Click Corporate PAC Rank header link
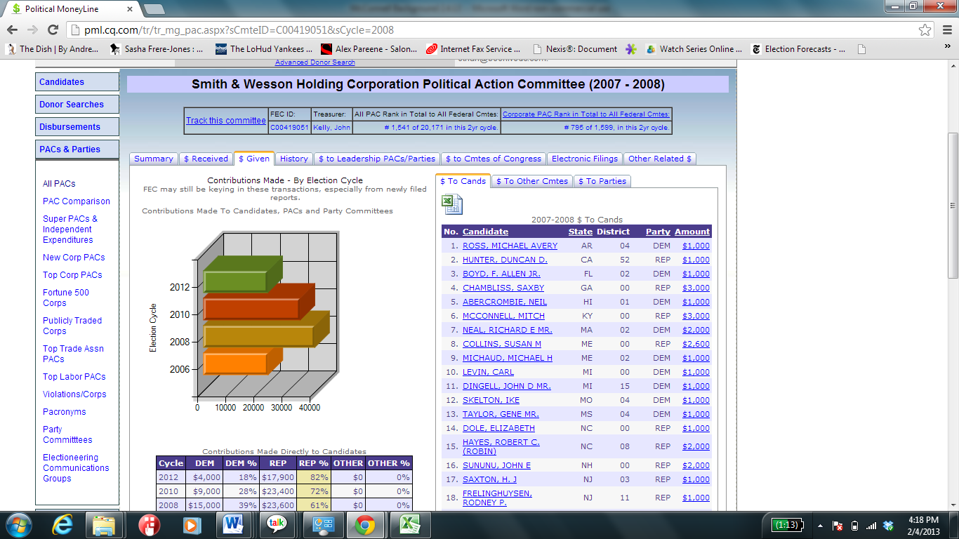Image resolution: width=959 pixels, height=539 pixels. pos(586,114)
